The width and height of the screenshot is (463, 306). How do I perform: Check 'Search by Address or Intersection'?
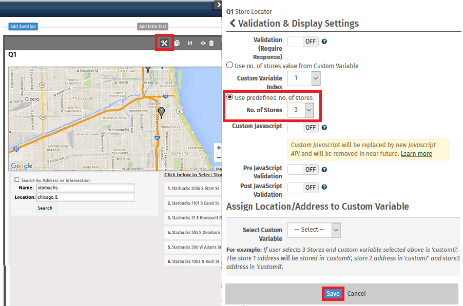17,179
